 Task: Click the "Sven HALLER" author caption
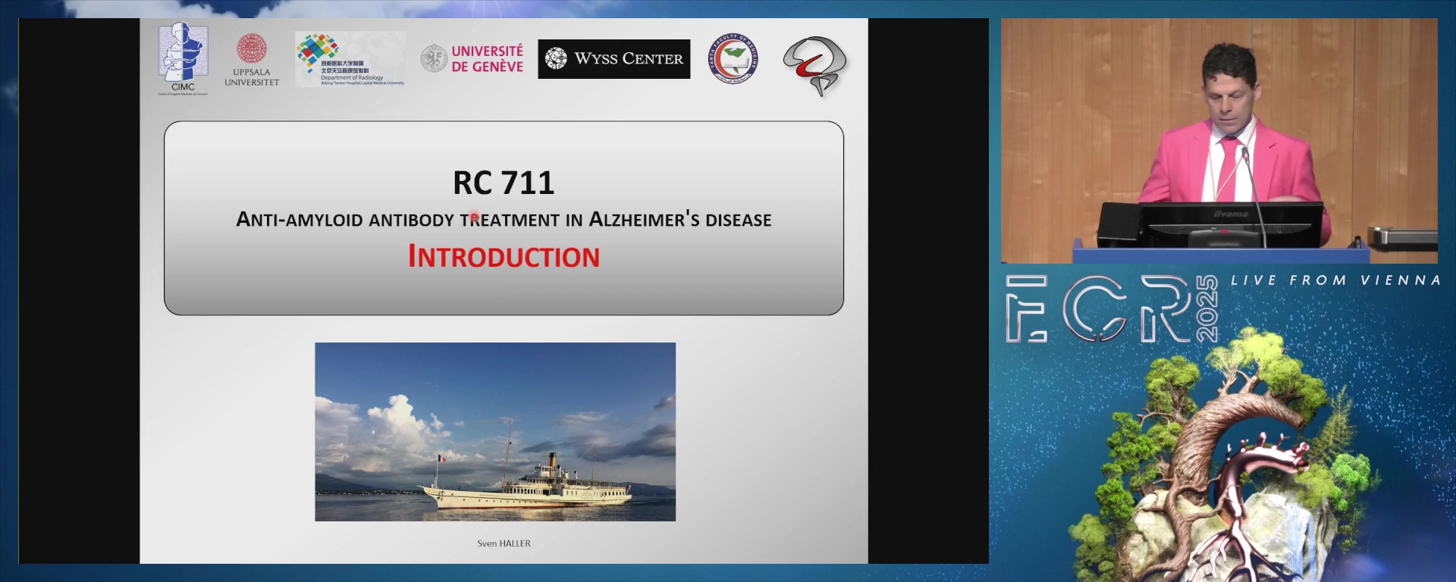click(504, 543)
